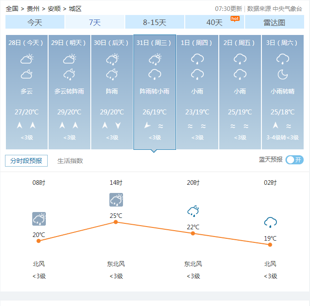Click the crescent moon icon on 3日
Viewport: 310px width, 306px height.
(282, 74)
